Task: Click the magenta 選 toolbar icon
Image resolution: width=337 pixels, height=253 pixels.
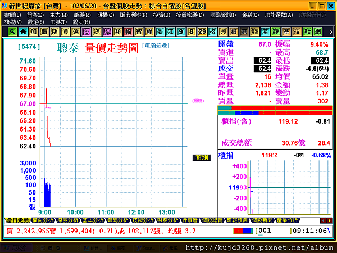Action: point(86,31)
